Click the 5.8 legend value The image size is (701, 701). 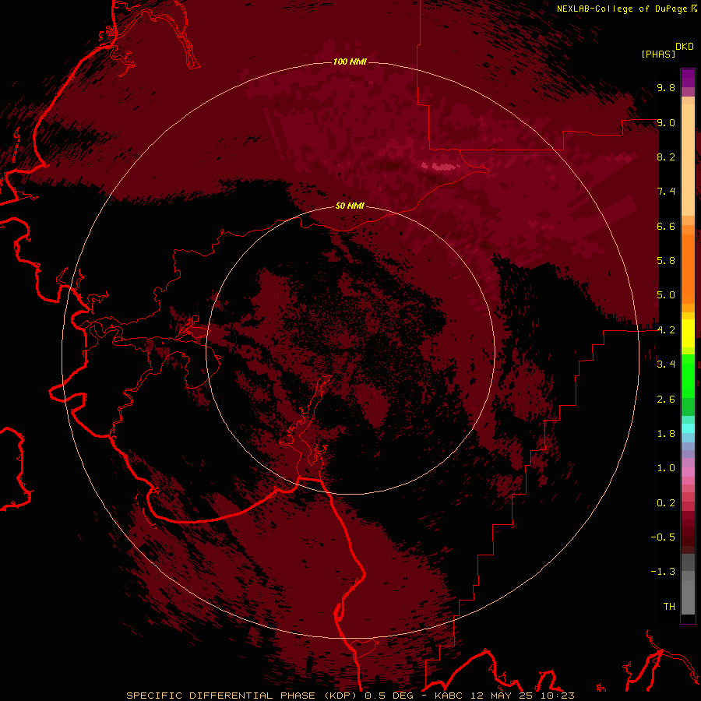point(666,261)
